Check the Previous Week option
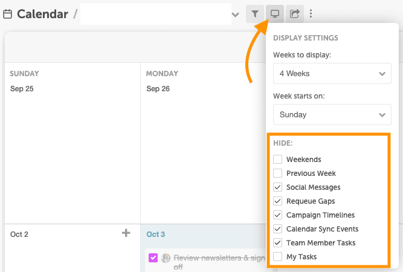 point(278,173)
